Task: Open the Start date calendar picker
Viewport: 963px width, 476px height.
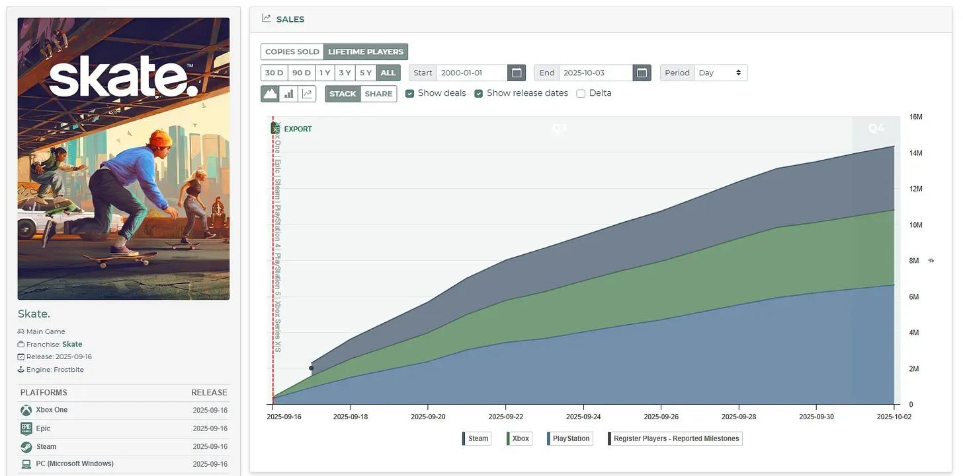Action: click(x=517, y=73)
